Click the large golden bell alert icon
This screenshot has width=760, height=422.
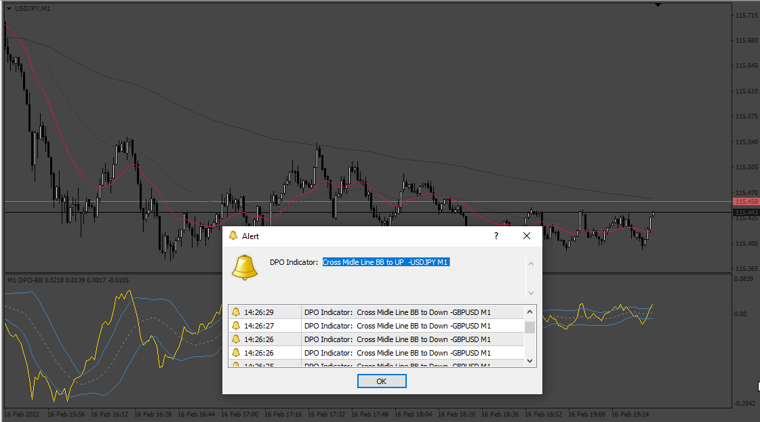tap(244, 268)
